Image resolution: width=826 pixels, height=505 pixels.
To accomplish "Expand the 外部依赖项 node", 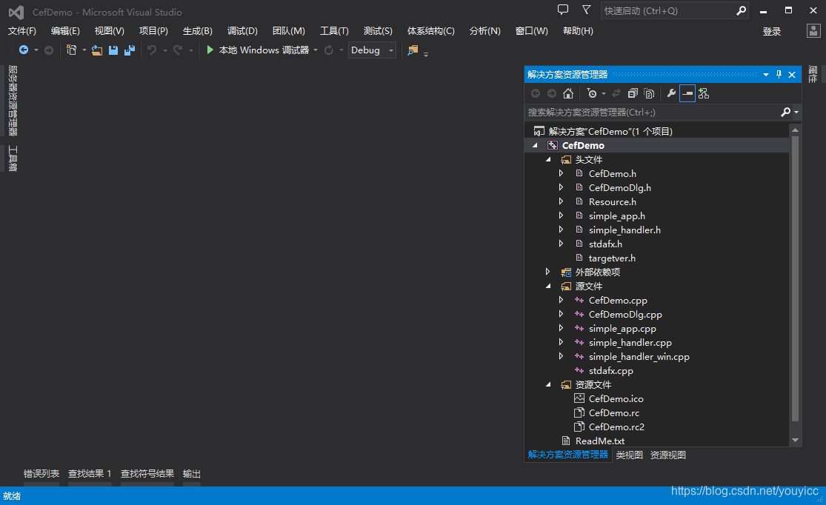I will 548,272.
